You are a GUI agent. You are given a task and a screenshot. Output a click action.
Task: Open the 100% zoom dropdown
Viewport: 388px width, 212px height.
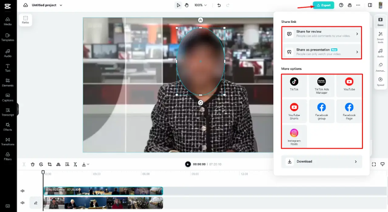coord(201,5)
